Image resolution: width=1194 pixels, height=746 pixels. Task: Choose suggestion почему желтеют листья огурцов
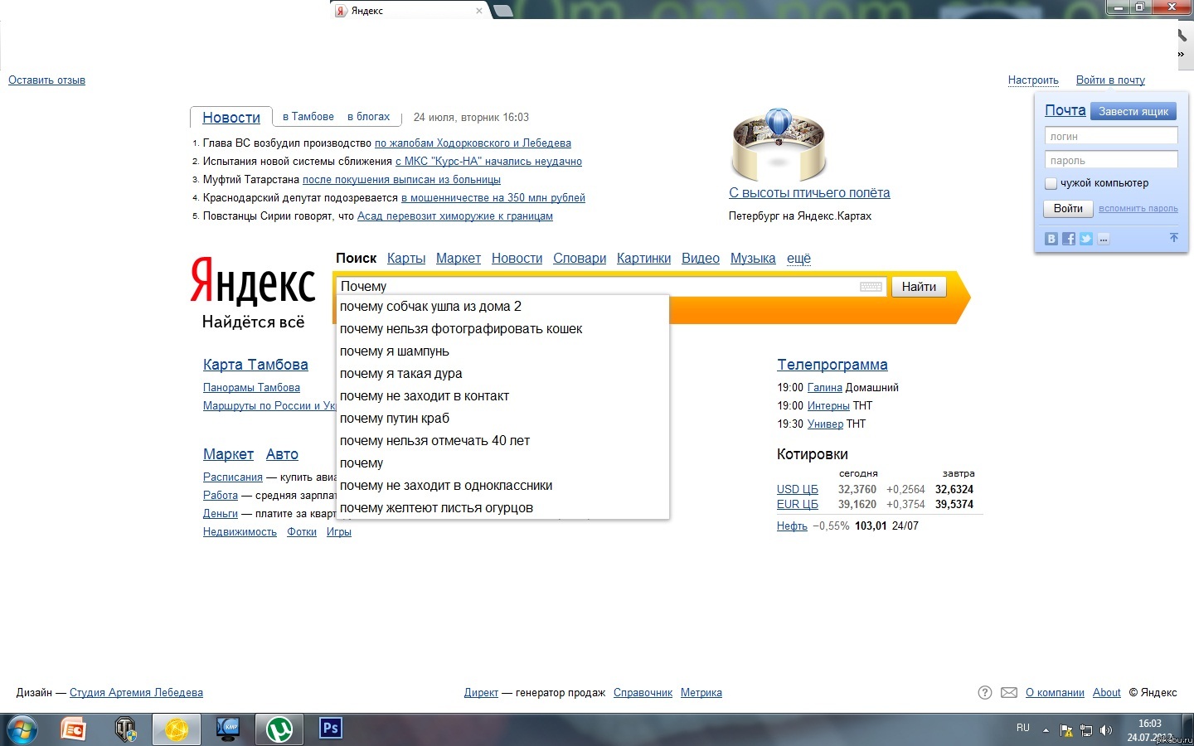click(502, 508)
